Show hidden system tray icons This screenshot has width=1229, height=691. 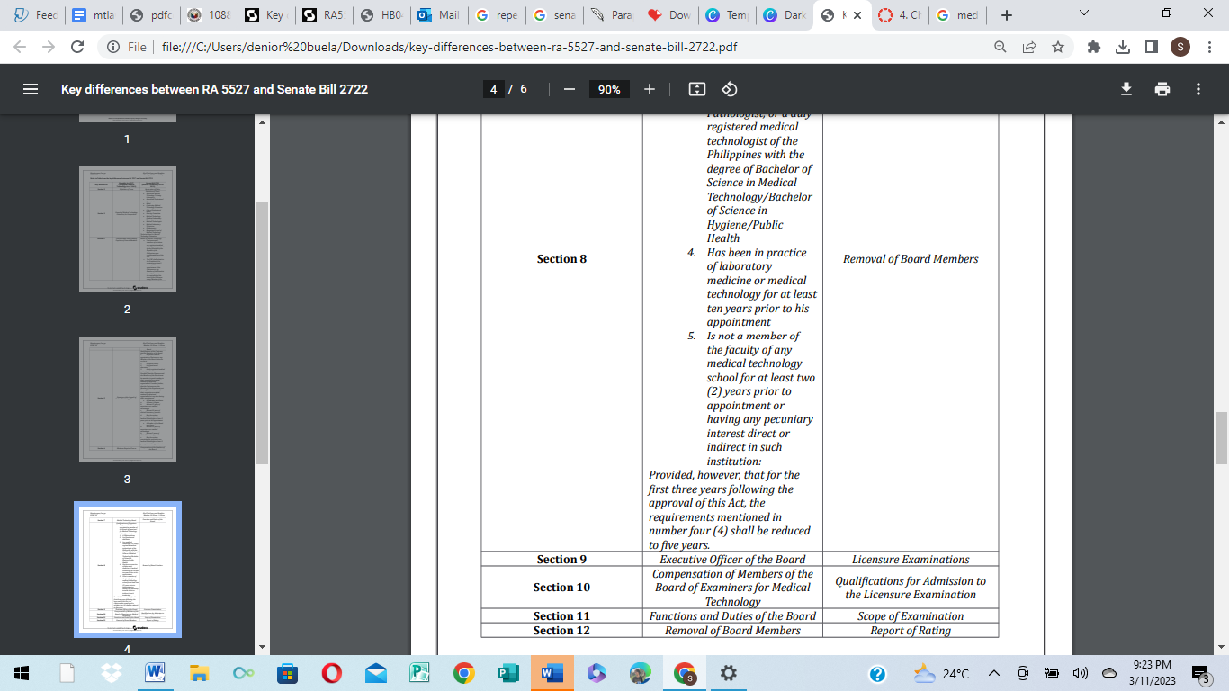point(994,673)
